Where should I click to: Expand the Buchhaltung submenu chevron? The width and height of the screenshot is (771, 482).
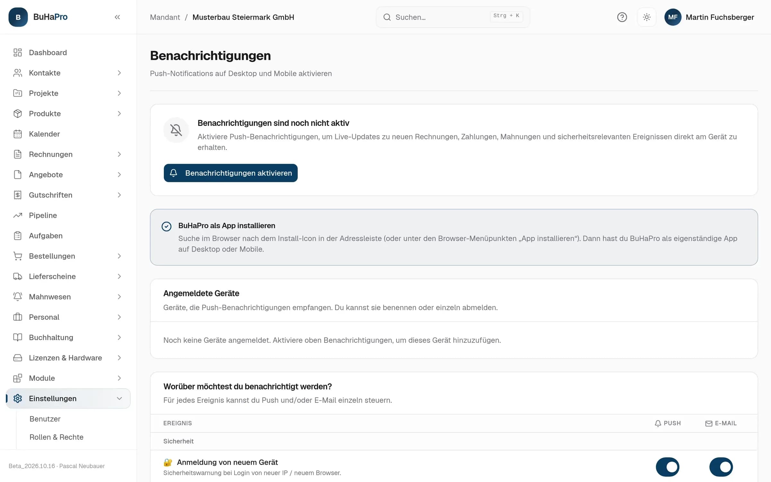click(x=119, y=337)
